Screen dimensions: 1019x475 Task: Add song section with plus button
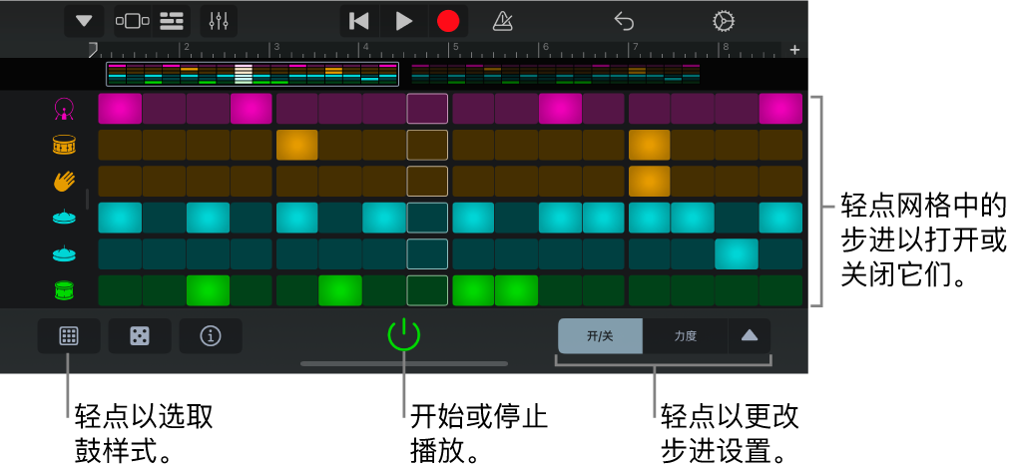point(794,50)
